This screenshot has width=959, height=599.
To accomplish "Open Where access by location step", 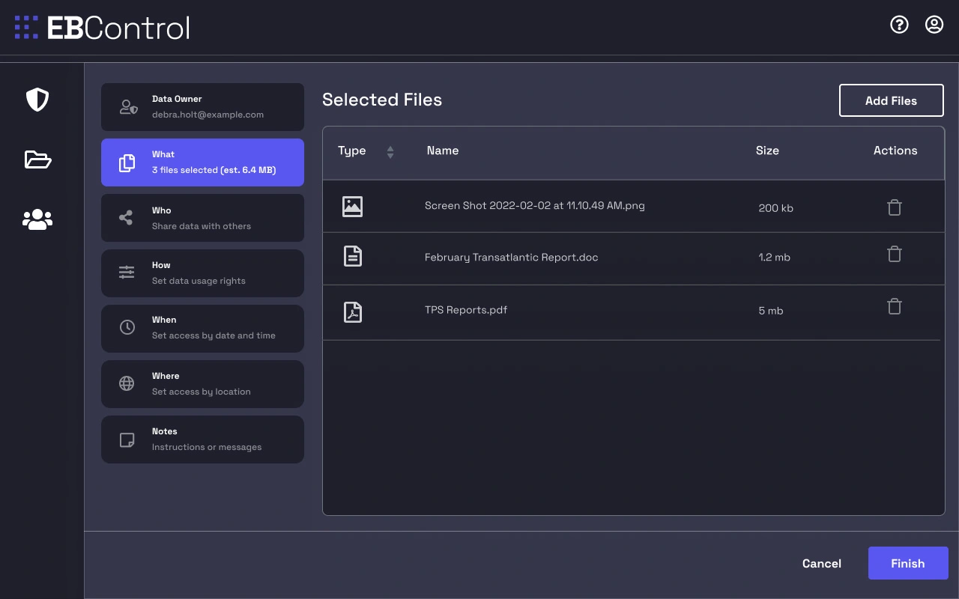I will click(202, 384).
